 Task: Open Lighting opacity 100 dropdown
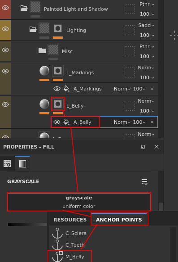point(147,35)
